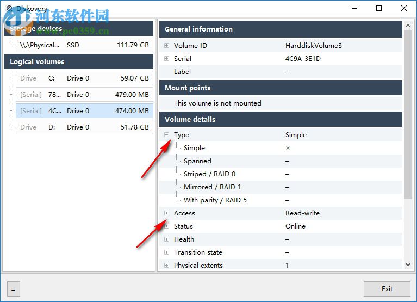417x302 pixels.
Task: Expand the Health row
Action: tap(166, 239)
